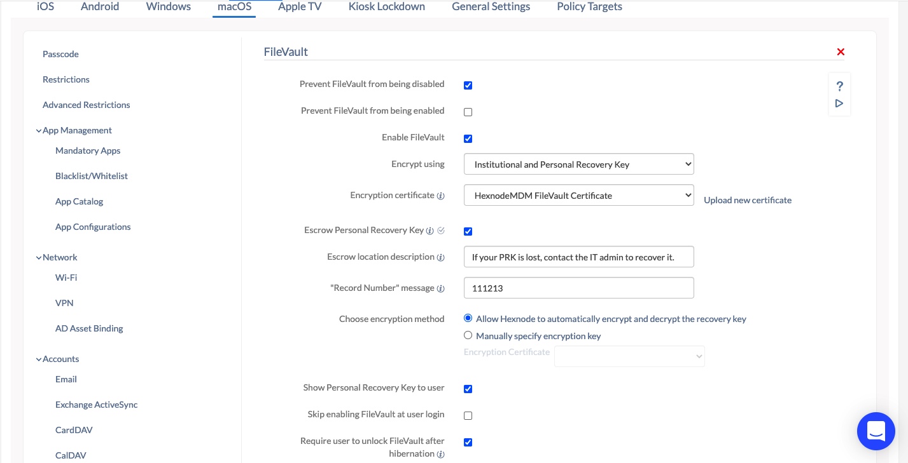Switch to the Android tab
The height and width of the screenshot is (463, 908).
(x=100, y=7)
